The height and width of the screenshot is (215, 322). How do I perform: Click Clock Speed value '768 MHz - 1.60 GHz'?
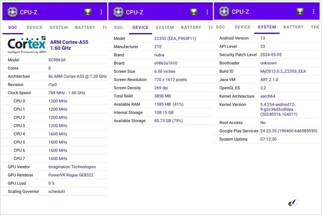click(67, 93)
